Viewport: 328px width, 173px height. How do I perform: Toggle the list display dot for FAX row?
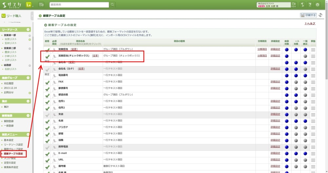[x=305, y=82]
